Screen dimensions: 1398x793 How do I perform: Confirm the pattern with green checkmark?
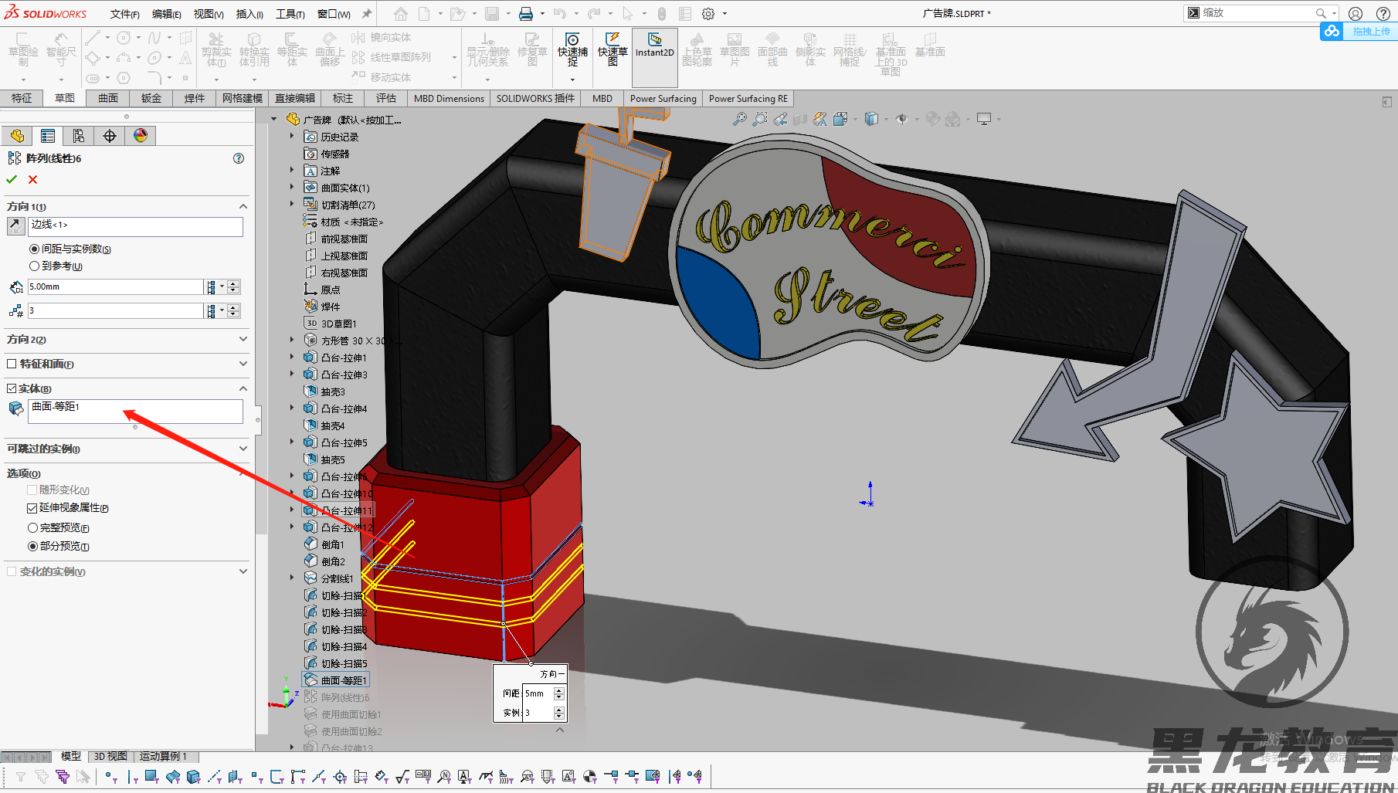pyautogui.click(x=11, y=178)
